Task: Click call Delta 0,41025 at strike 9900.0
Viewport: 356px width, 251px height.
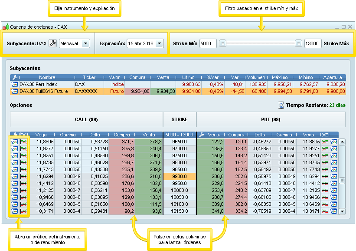Action: [95, 176]
